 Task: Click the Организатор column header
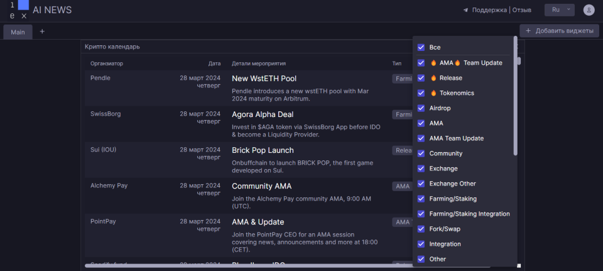(x=107, y=64)
